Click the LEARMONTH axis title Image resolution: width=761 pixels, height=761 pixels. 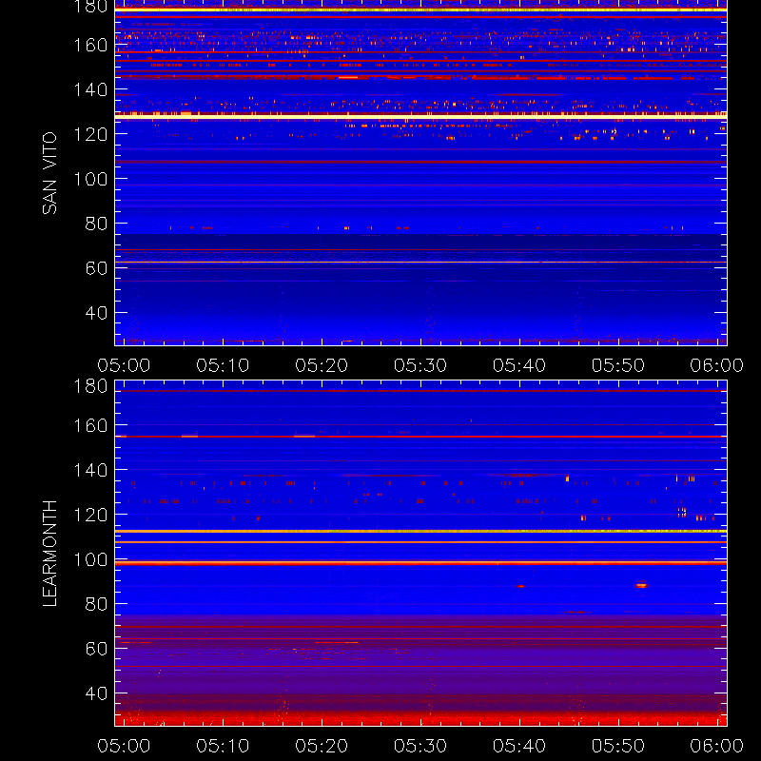point(49,554)
